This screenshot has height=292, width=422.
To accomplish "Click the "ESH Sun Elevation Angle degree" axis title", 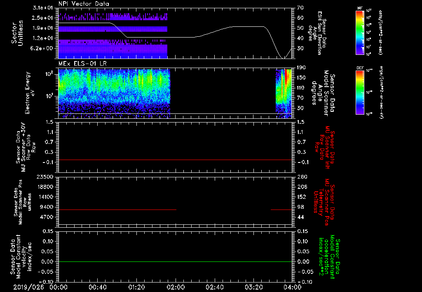I will click(317, 33).
